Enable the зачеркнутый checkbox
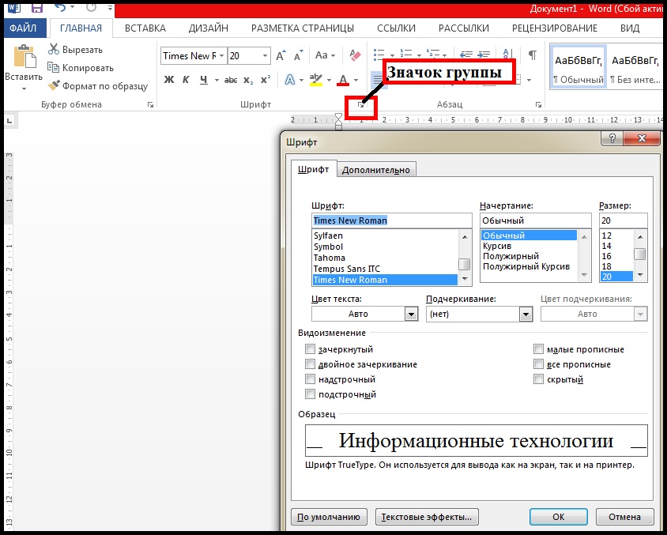Screen dimensions: 667x535 tap(310, 349)
